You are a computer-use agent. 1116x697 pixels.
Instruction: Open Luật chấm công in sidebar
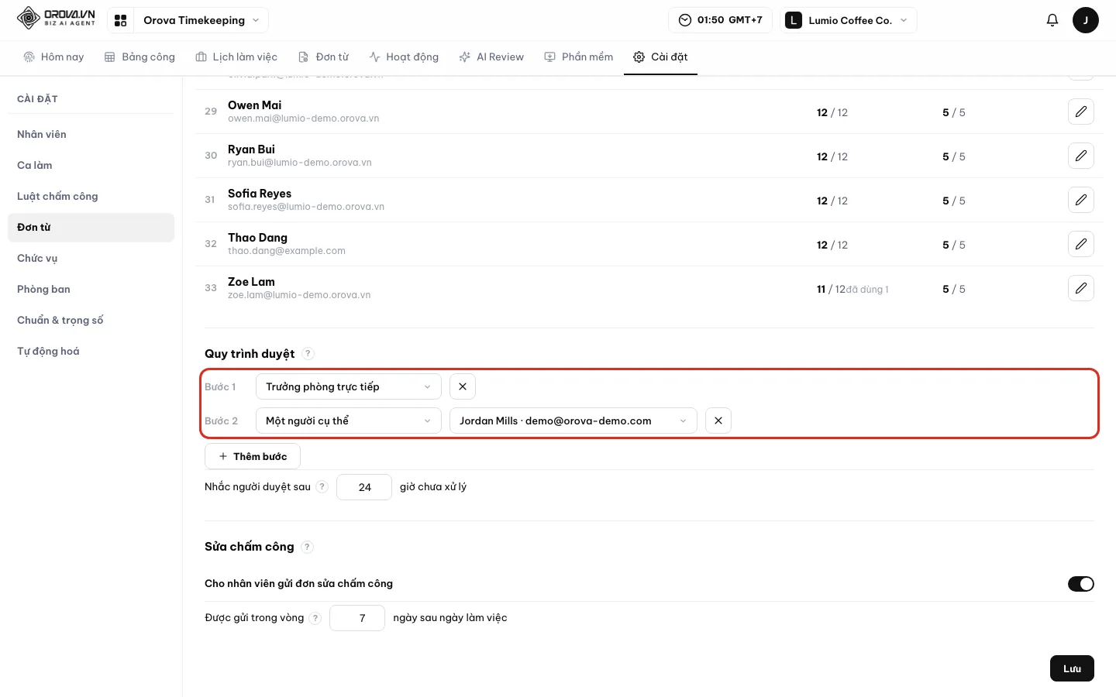click(x=91, y=197)
